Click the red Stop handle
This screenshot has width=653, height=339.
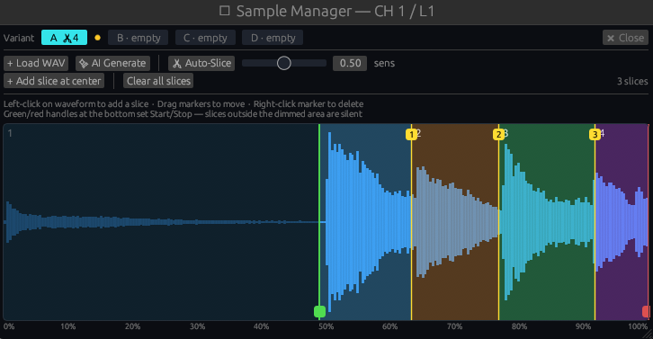coord(646,311)
